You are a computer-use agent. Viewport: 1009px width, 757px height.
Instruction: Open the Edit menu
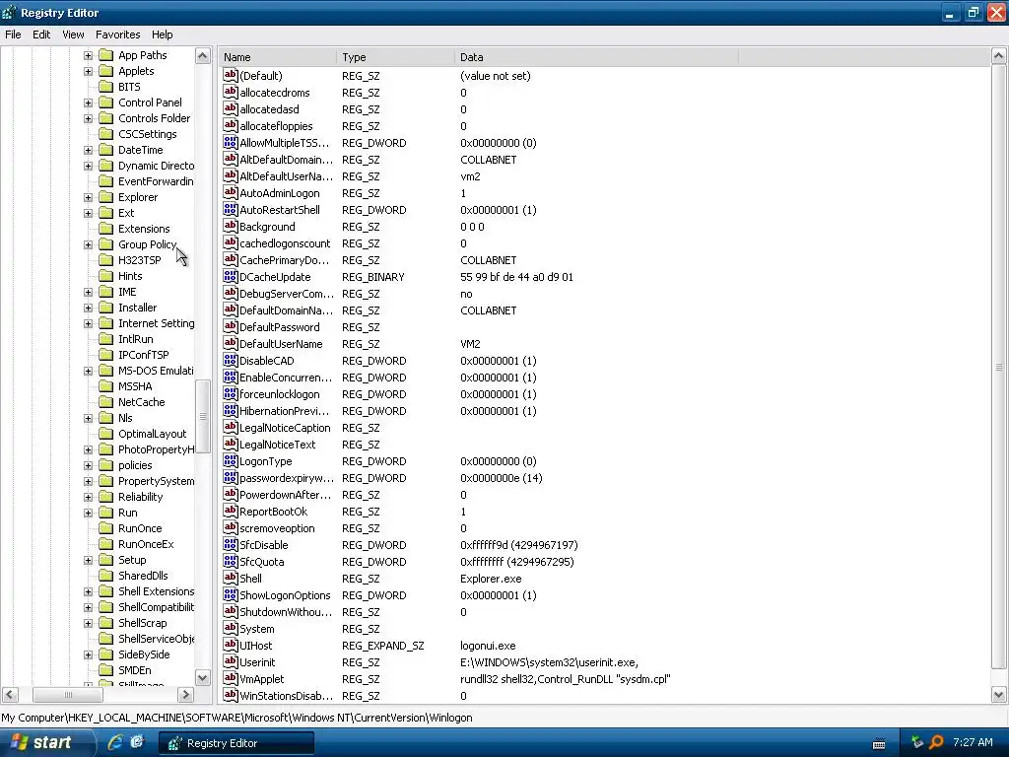41,34
